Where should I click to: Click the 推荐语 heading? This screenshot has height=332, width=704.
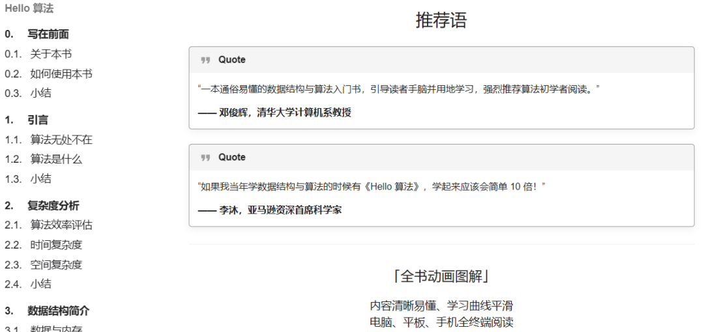click(441, 20)
